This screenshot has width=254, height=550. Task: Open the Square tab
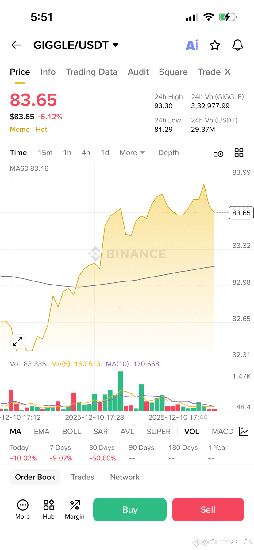(x=173, y=72)
